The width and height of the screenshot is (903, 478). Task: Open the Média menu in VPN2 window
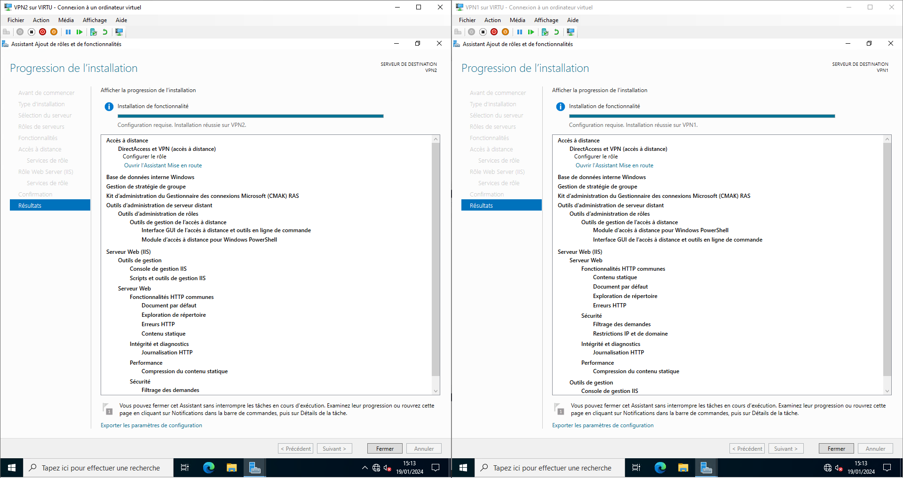[66, 20]
